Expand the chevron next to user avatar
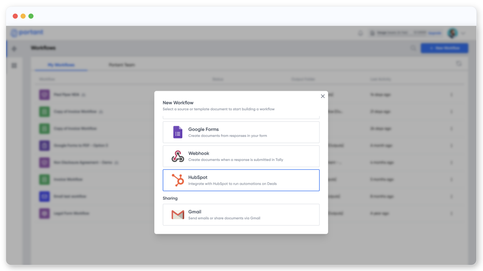This screenshot has height=271, width=483. 463,33
